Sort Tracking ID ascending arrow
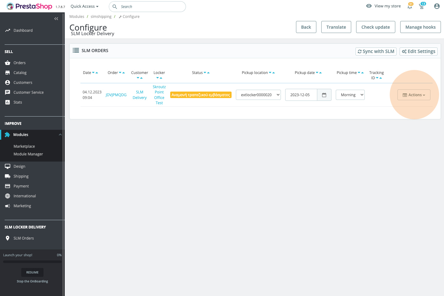Viewport: 444px width, 296px height. pyautogui.click(x=381, y=78)
